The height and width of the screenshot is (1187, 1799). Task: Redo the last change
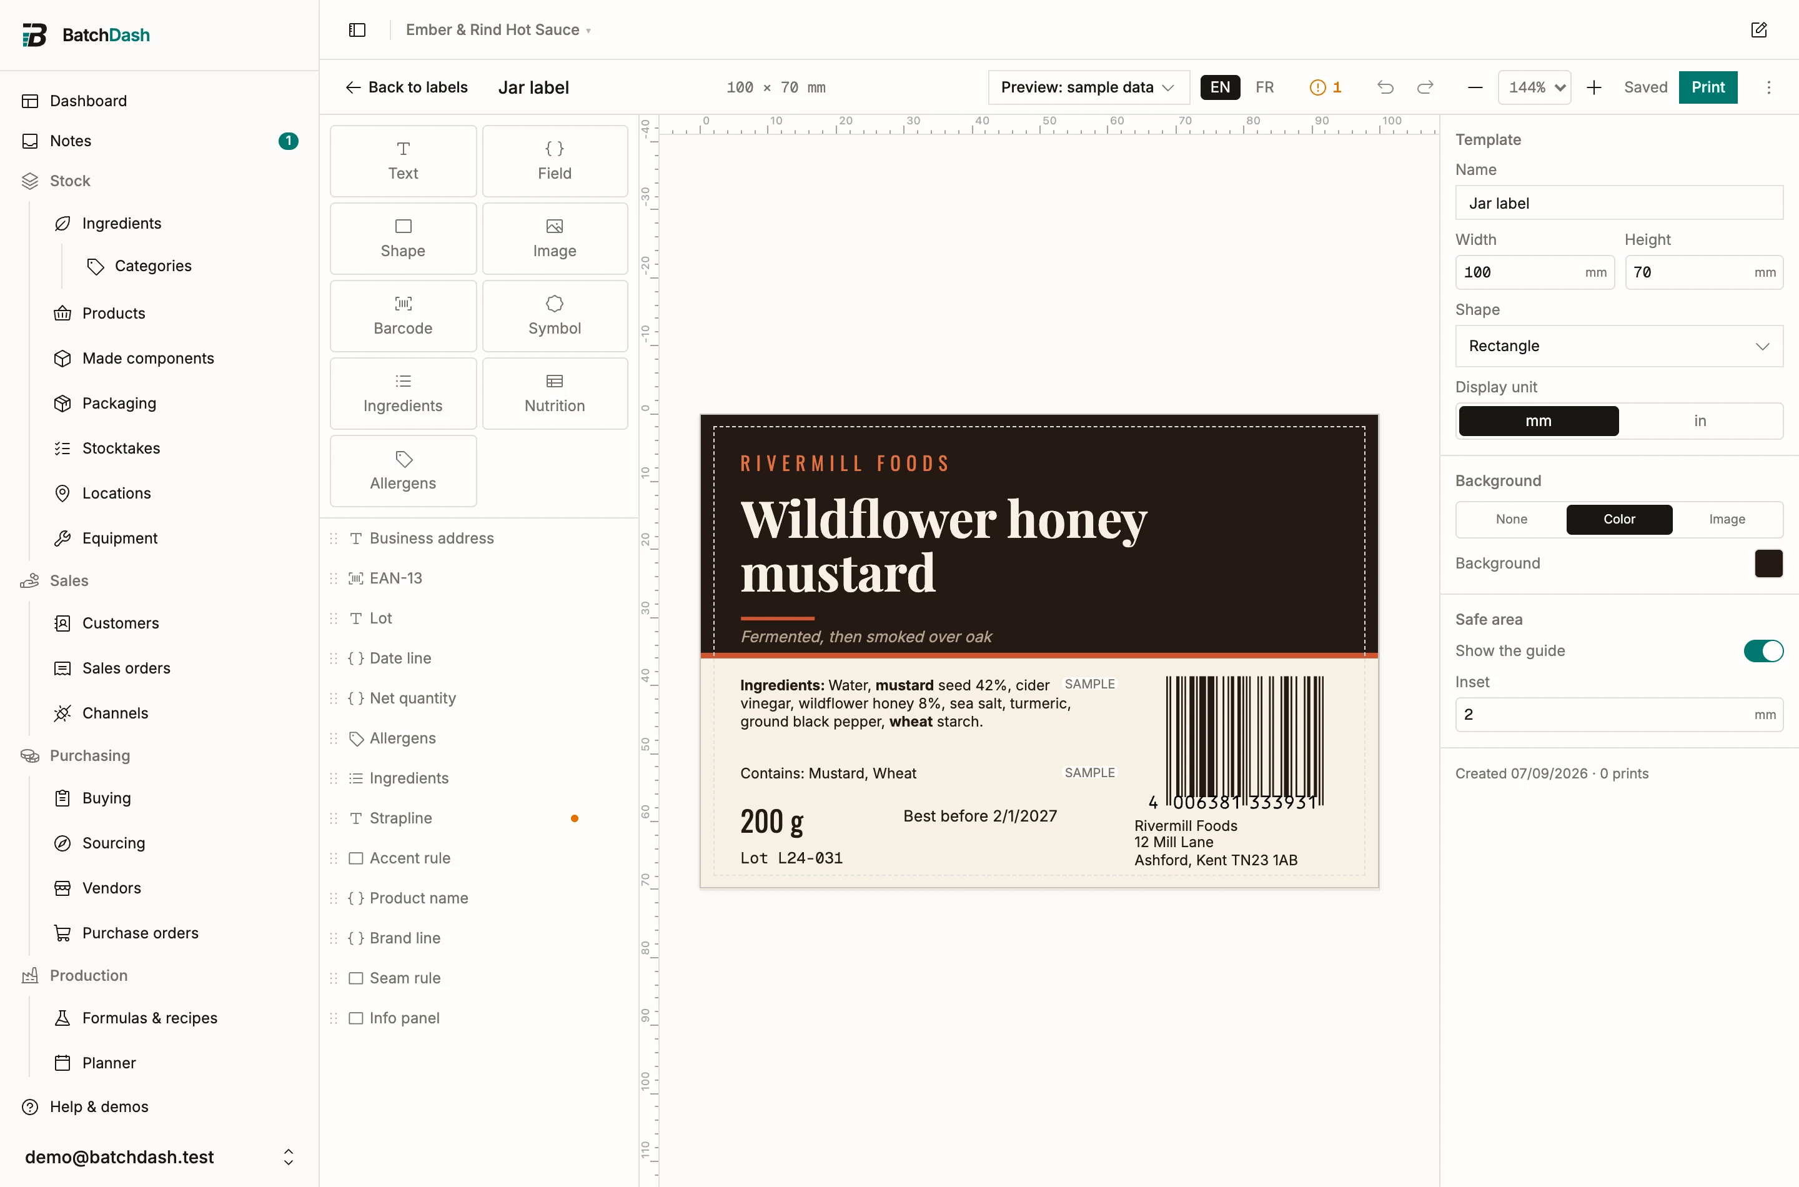coord(1424,87)
